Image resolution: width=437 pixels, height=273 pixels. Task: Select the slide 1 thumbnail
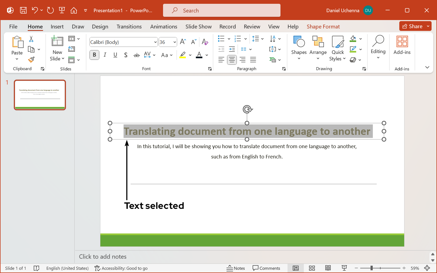[40, 95]
